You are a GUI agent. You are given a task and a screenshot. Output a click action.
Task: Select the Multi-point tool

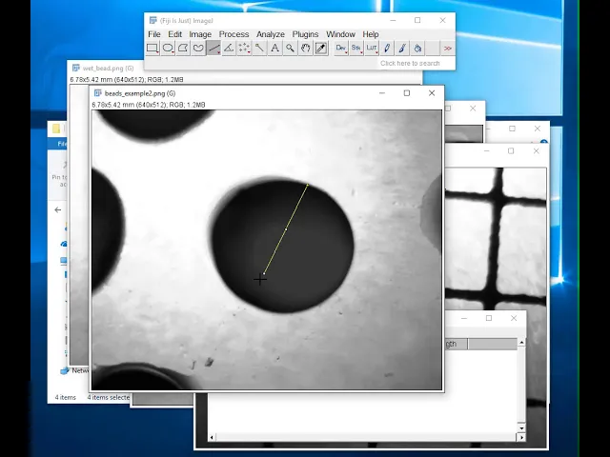click(x=244, y=49)
